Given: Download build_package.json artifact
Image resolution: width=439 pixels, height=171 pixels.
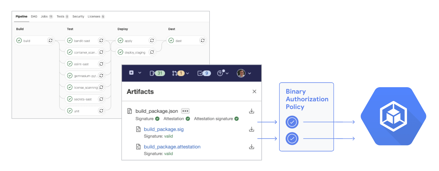Looking at the screenshot, I should click(x=251, y=111).
